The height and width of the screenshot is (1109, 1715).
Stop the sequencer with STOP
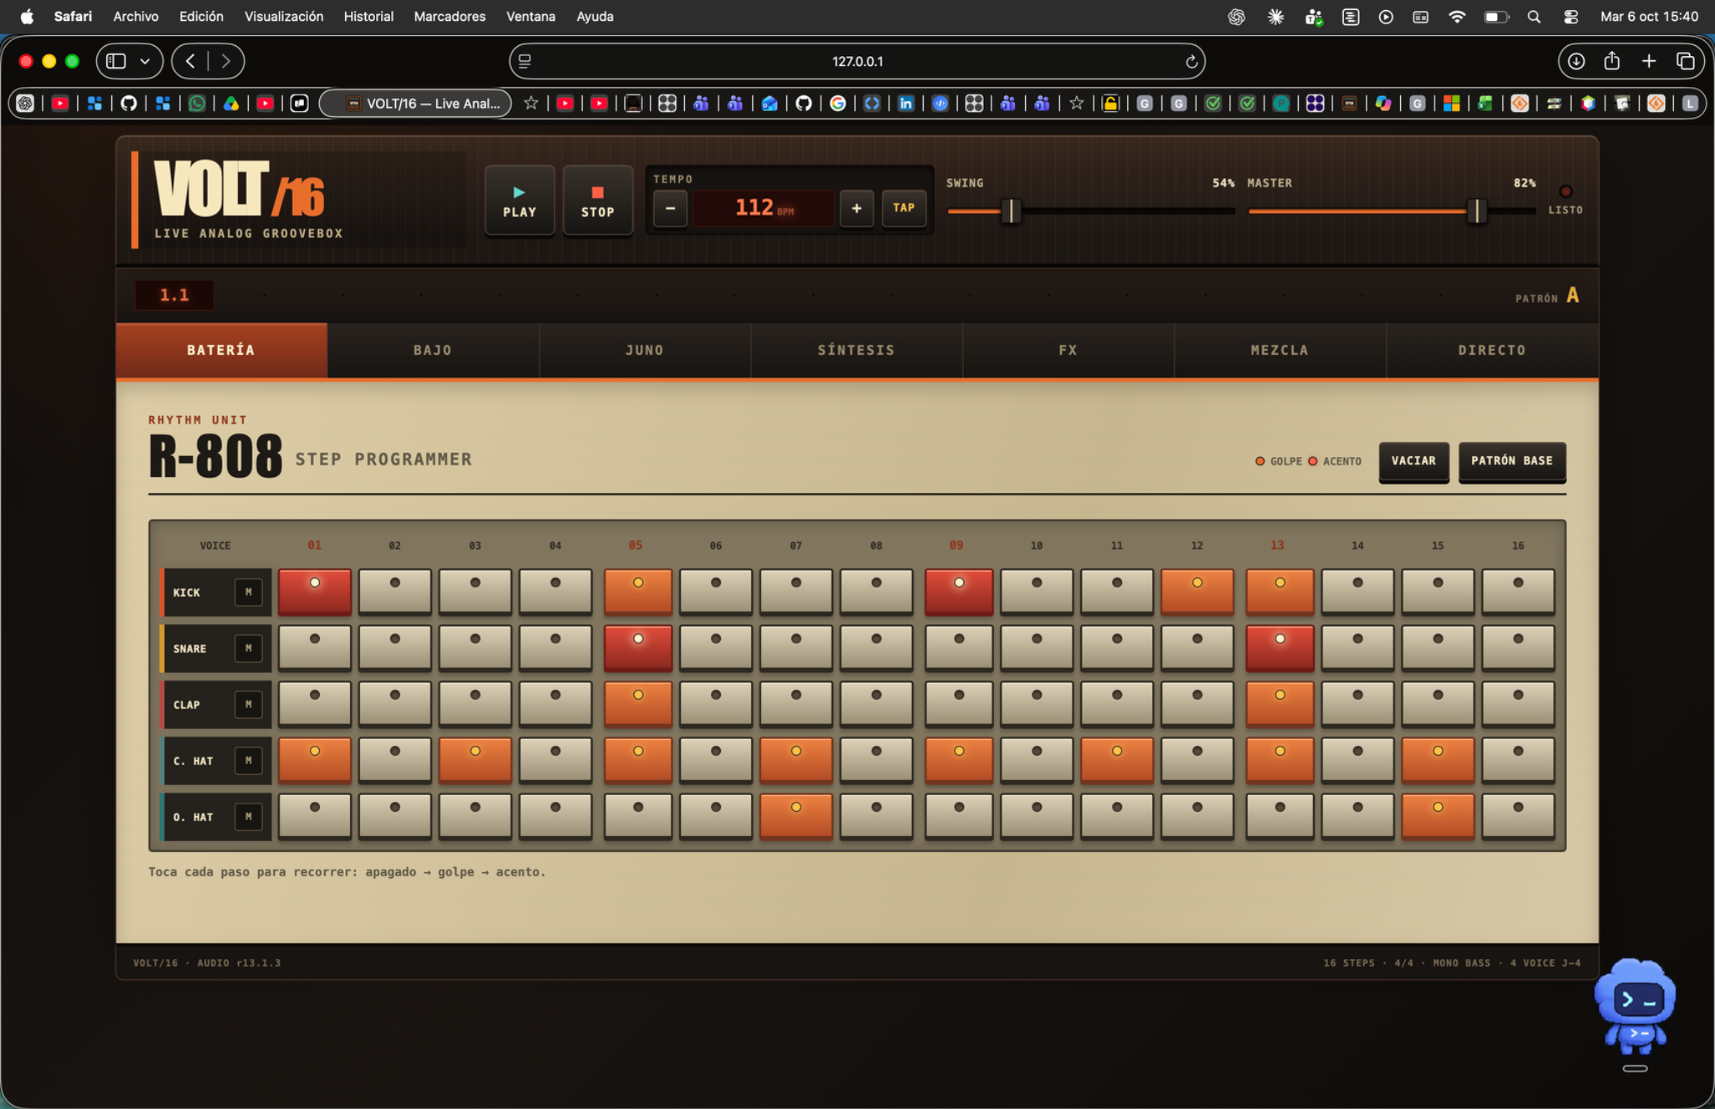597,201
